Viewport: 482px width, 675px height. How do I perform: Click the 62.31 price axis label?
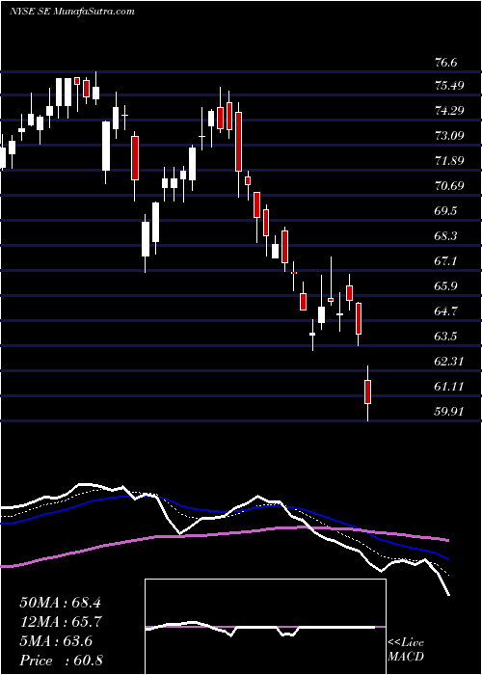[x=449, y=362]
